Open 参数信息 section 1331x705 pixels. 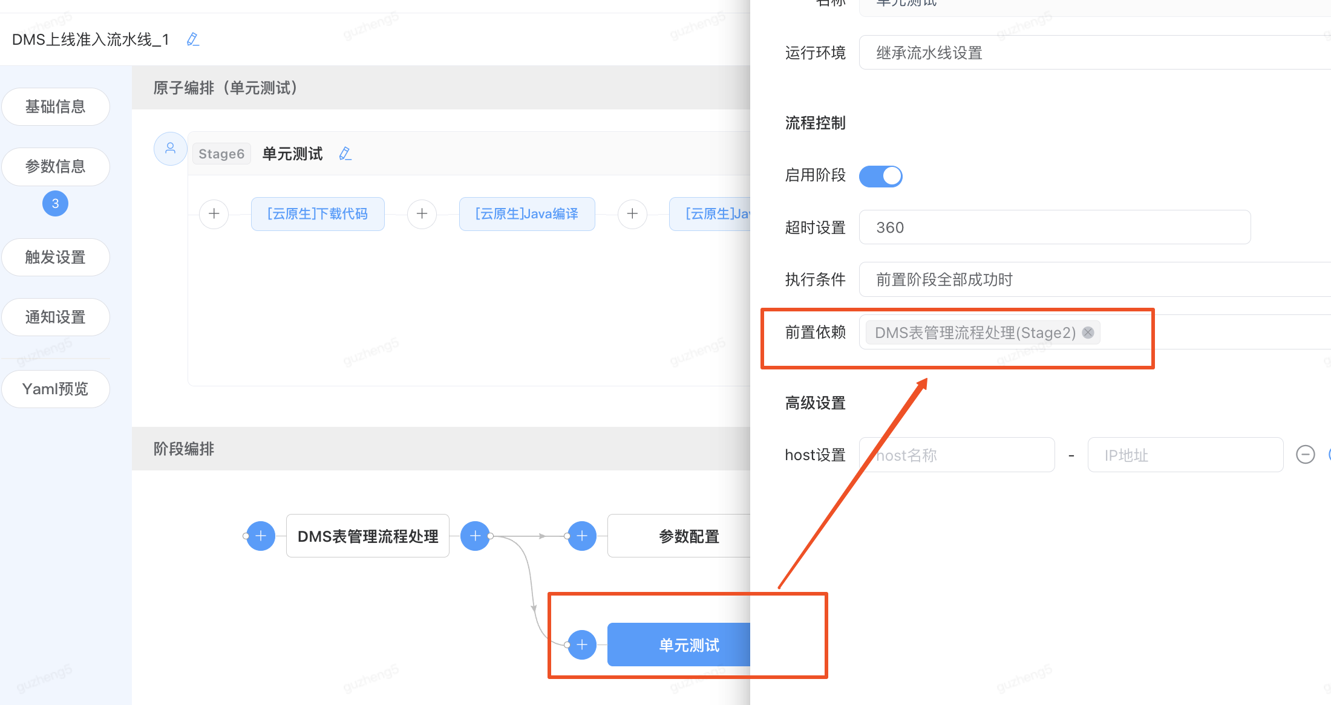56,167
